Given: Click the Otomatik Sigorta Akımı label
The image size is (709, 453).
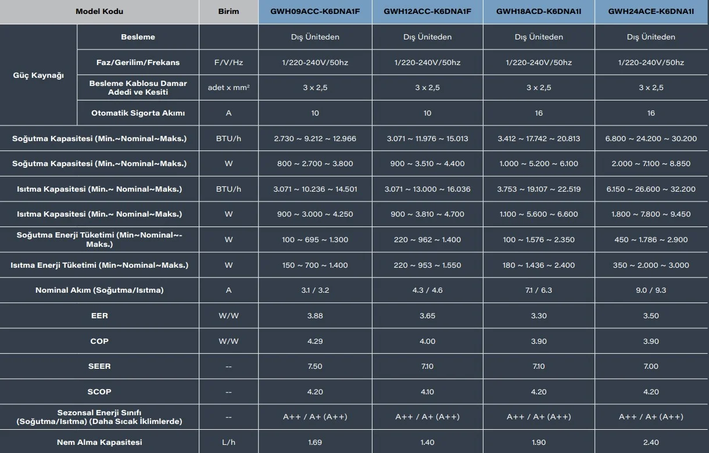Looking at the screenshot, I should pos(138,113).
